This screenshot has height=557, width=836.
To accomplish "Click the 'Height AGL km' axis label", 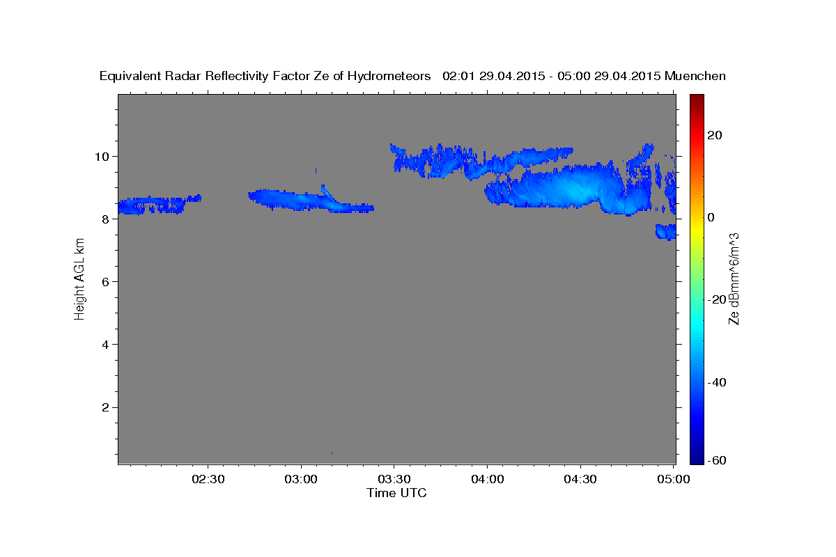I will 79,278.
